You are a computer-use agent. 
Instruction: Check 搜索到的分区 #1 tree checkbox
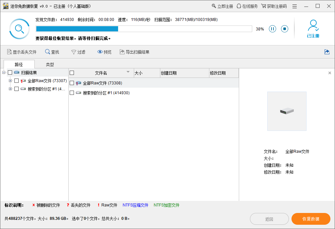(x=16, y=89)
